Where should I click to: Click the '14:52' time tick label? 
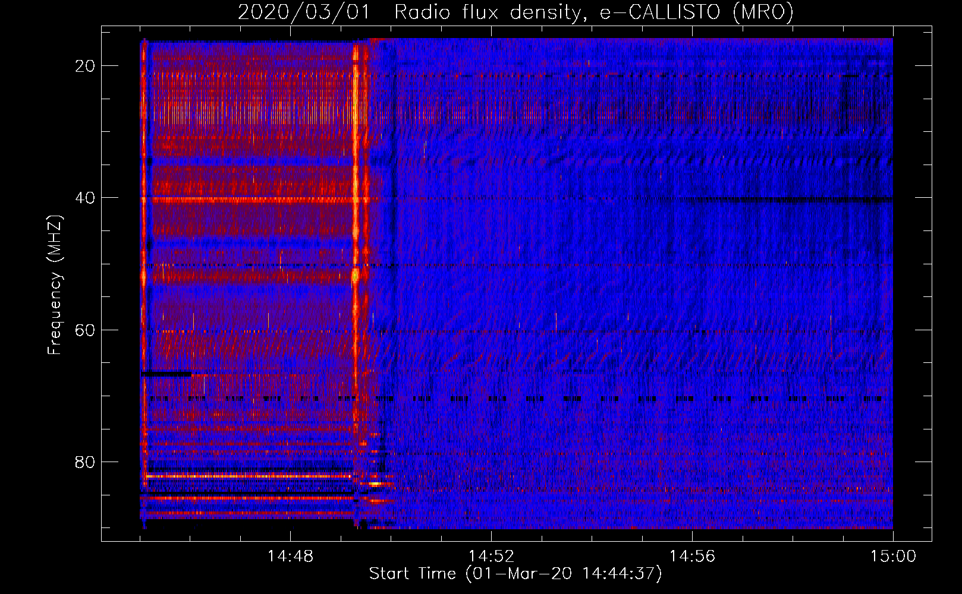(491, 557)
